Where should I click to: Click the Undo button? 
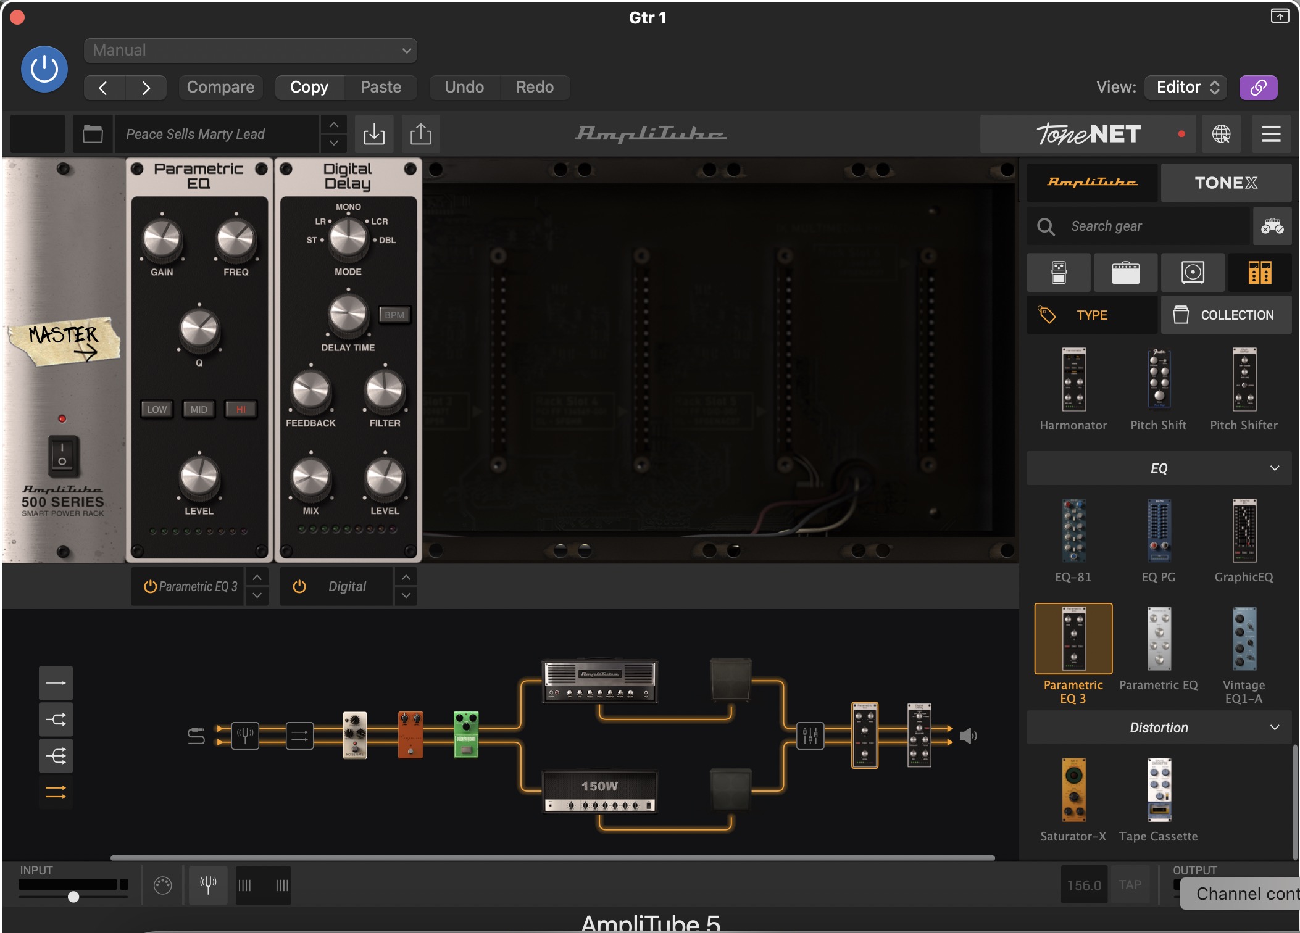click(x=464, y=87)
